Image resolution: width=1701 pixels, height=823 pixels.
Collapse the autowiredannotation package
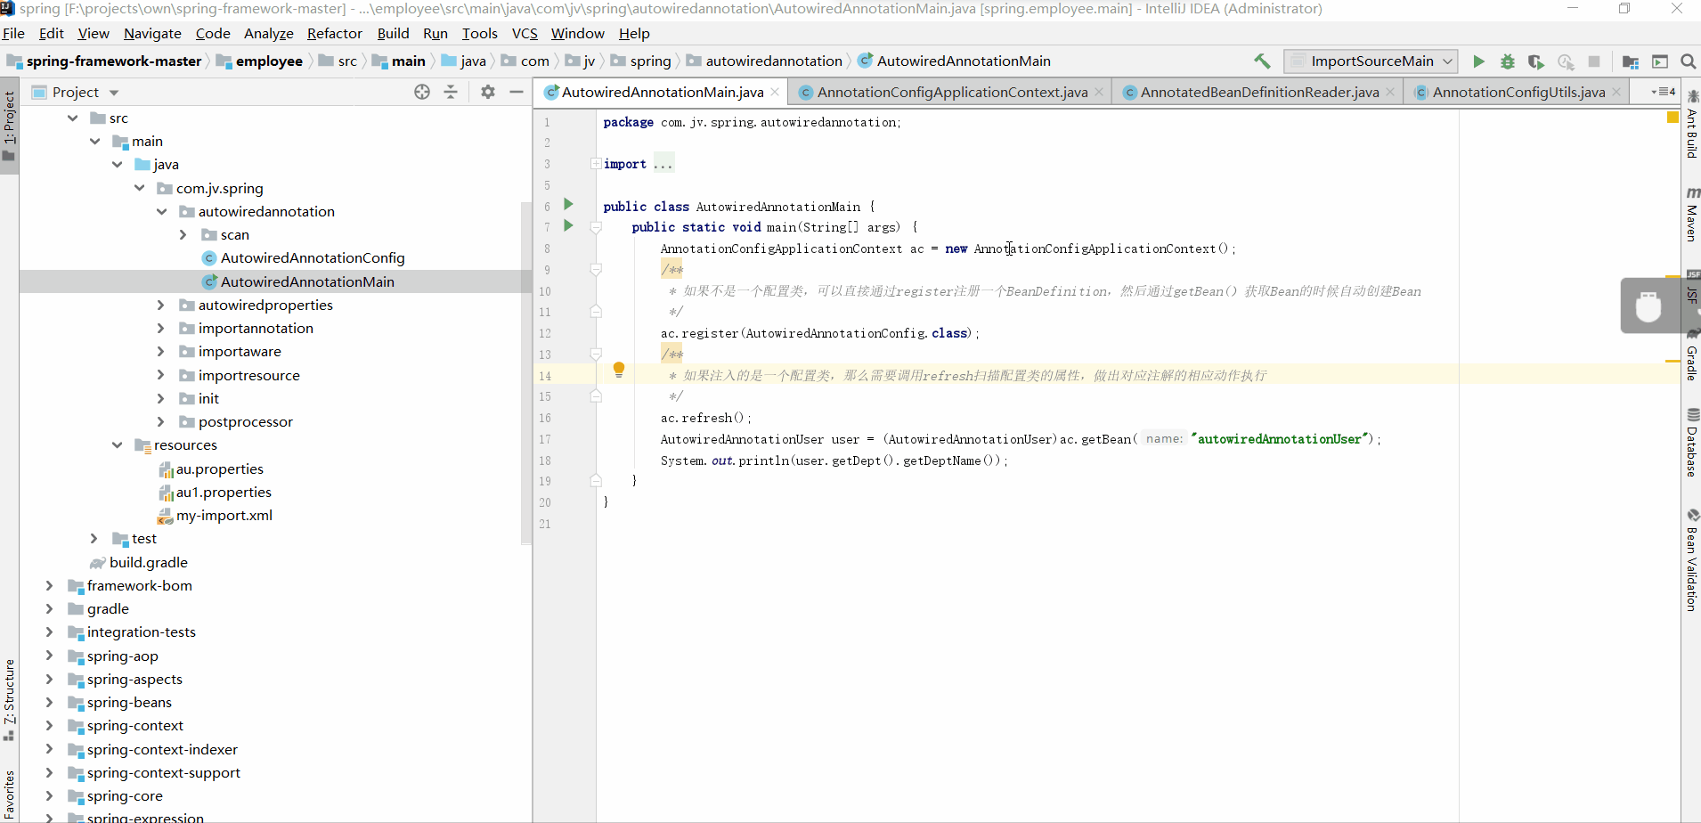[161, 212]
